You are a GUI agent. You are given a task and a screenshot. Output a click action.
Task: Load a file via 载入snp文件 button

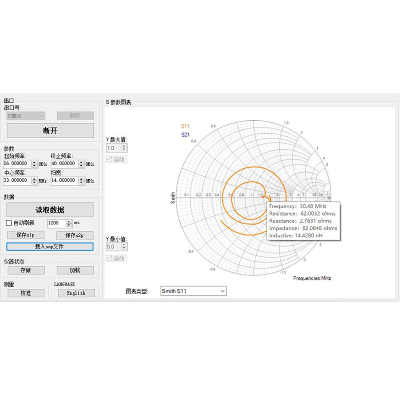[50, 246]
